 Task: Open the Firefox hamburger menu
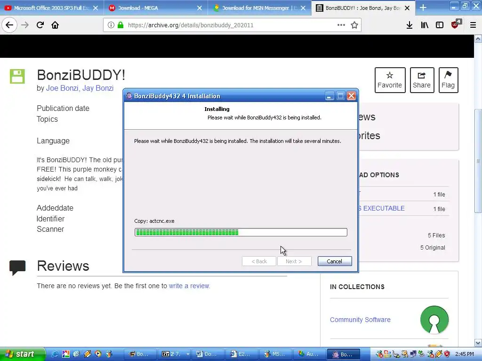click(x=473, y=25)
